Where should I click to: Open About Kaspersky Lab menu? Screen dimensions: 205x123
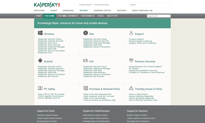click(x=142, y=11)
